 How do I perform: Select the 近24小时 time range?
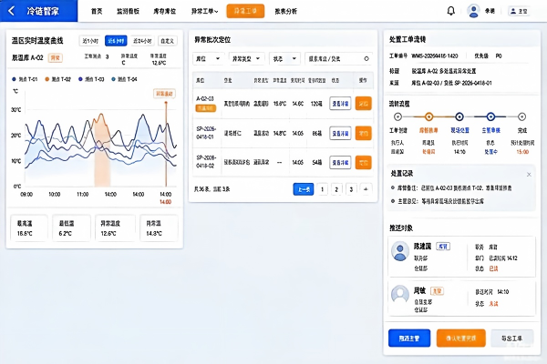(x=142, y=41)
